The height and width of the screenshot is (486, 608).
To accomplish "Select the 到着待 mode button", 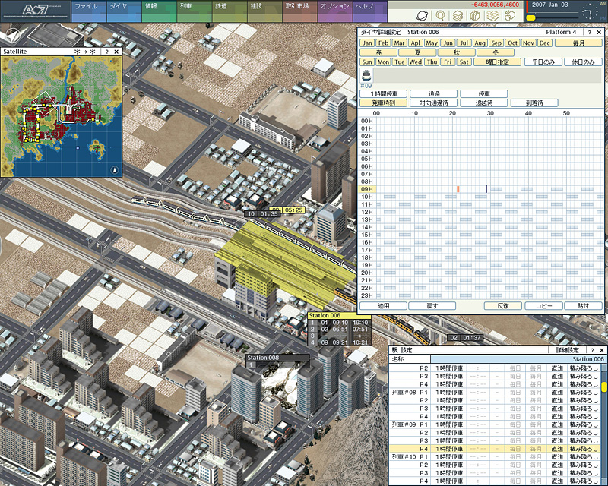I will point(534,103).
